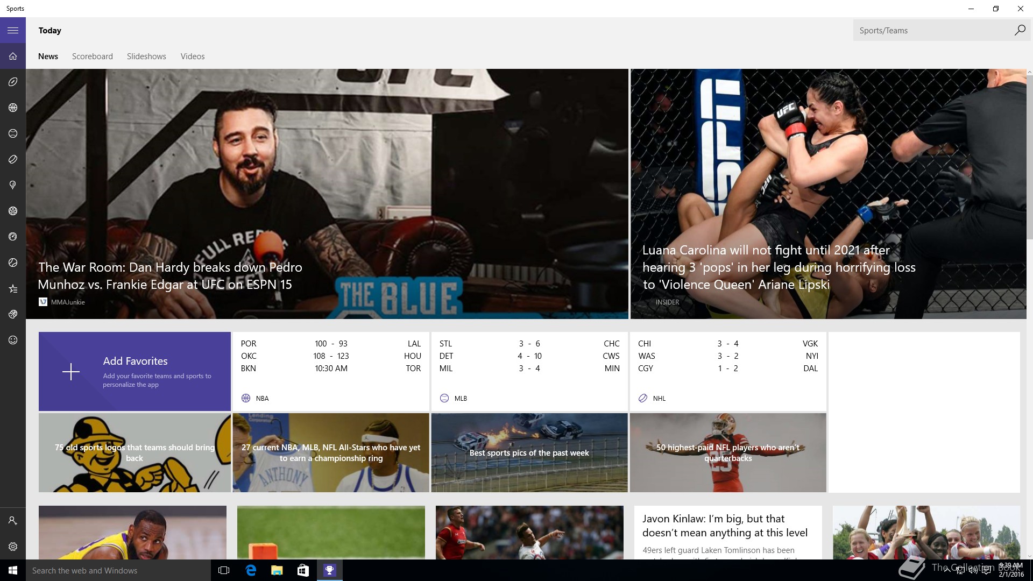
Task: Open the MMAJunkie source label
Action: coord(62,302)
